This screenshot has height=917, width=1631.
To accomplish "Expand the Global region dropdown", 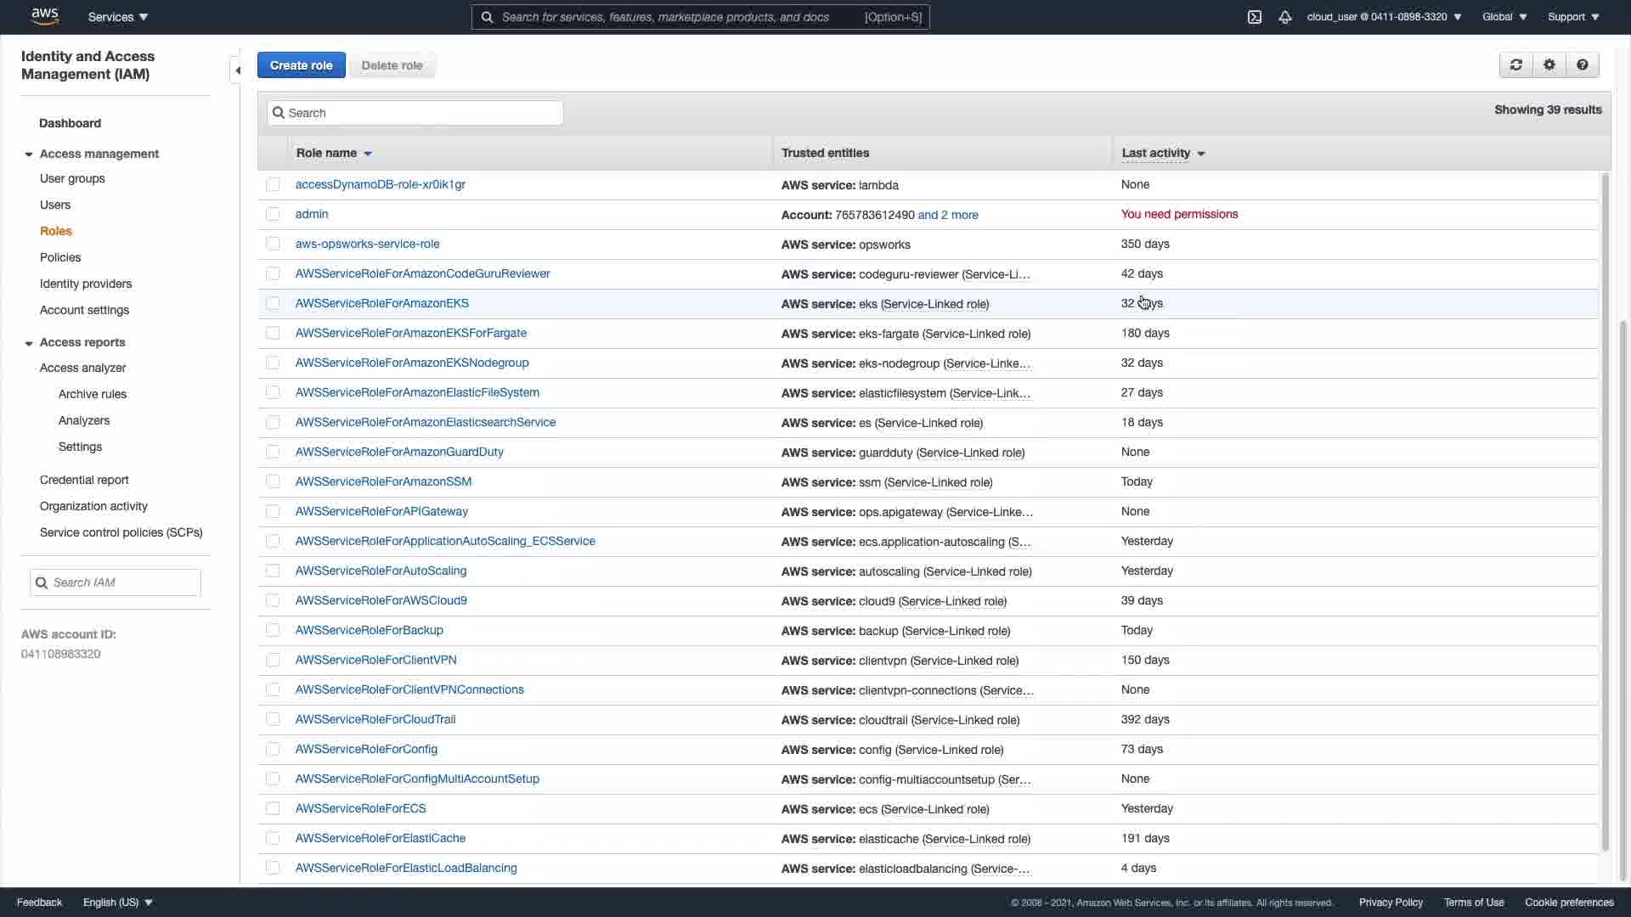I will (1504, 17).
